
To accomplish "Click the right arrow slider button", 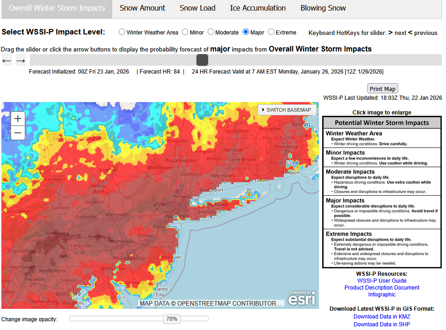I will pyautogui.click(x=21, y=60).
